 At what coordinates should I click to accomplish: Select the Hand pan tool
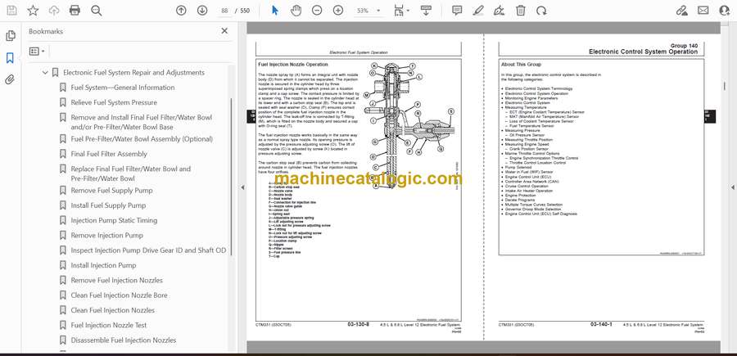[295, 10]
